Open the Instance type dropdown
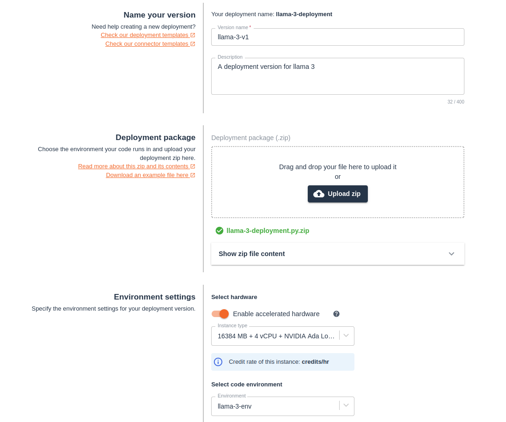The height and width of the screenshot is (422, 506). [283, 336]
